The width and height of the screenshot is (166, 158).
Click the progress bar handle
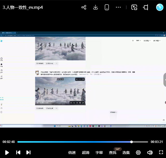[x=132, y=142]
